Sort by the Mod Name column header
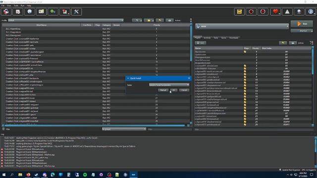Screen dimensions: 317x178 [x=41, y=25]
